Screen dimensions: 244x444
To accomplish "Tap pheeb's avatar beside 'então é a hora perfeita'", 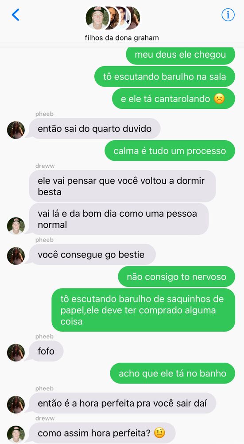I will (16, 404).
